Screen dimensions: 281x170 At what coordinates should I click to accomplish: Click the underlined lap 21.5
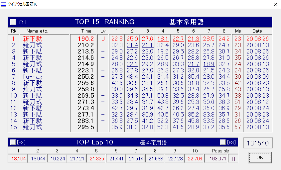209,70
